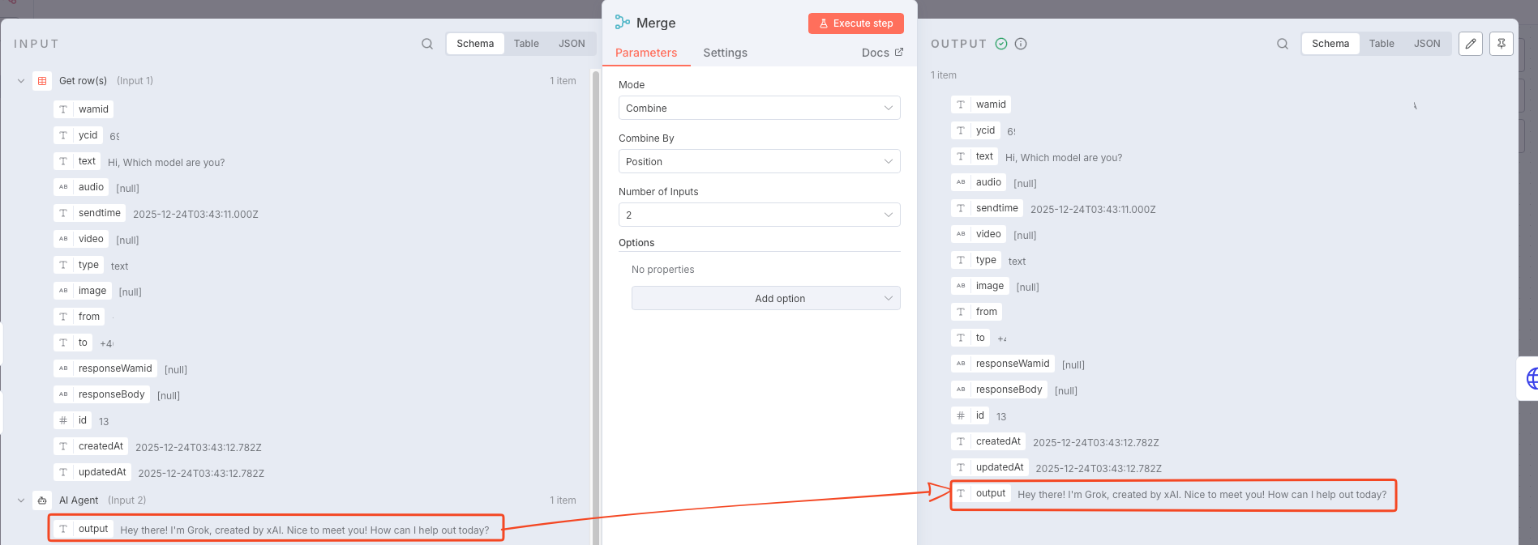Switch the INPUT view to Table
The height and width of the screenshot is (545, 1538).
[x=526, y=44]
